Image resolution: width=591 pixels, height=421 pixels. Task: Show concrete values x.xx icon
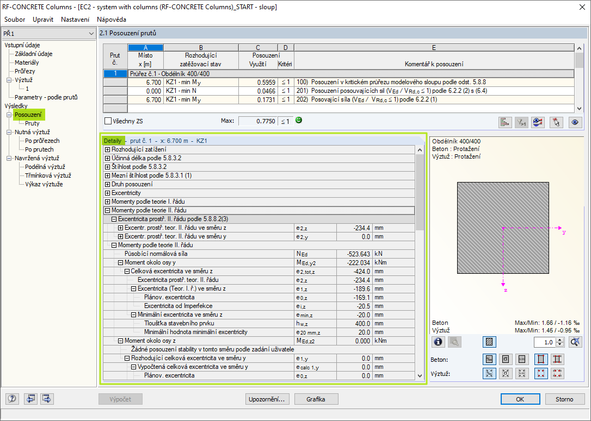click(x=522, y=359)
